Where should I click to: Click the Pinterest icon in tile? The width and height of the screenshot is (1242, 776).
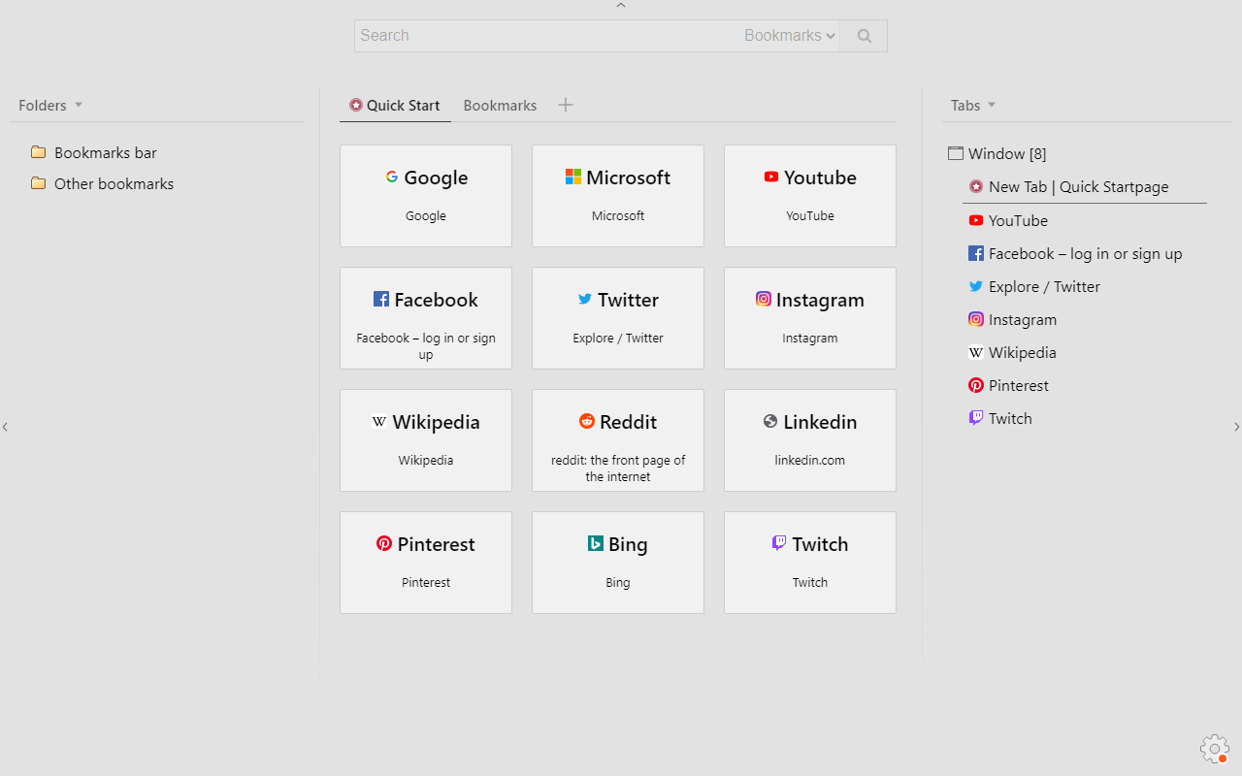384,543
